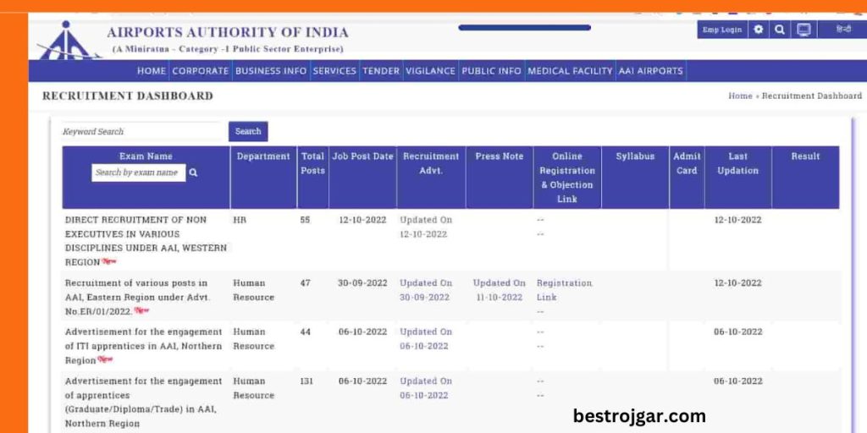Open the MEDICAL FACILITY menu
This screenshot has height=433, width=867.
(x=570, y=71)
